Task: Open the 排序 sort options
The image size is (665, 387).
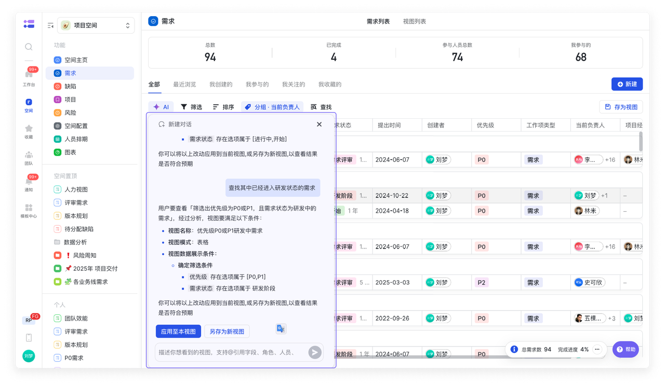Action: tap(223, 107)
